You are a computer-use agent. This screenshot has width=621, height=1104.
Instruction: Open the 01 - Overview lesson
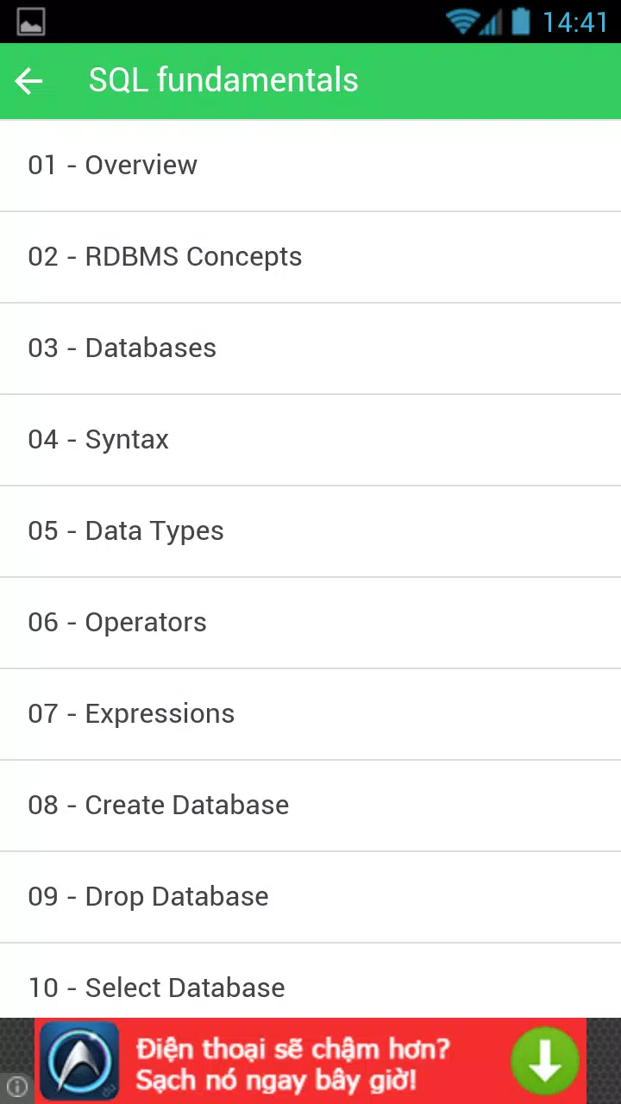coord(310,166)
